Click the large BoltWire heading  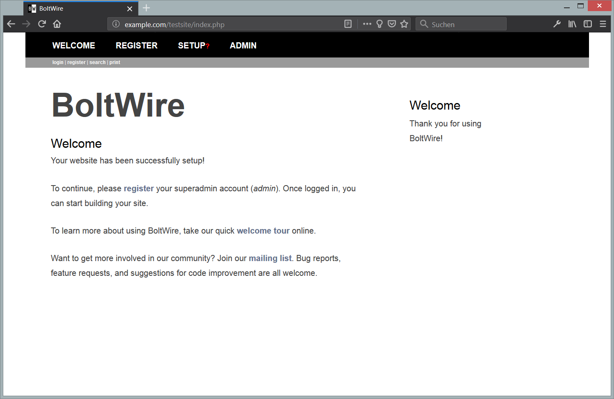click(x=118, y=105)
